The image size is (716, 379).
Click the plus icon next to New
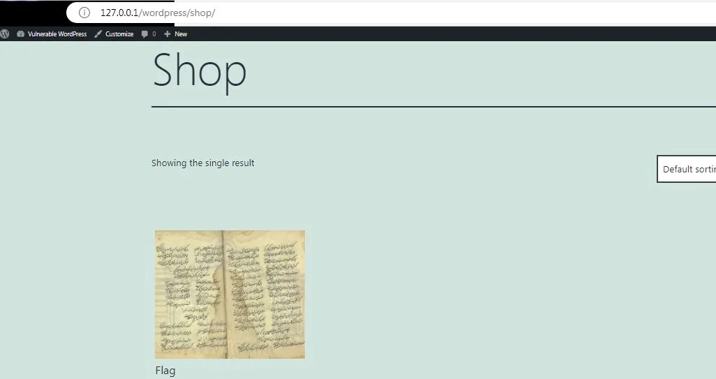click(x=167, y=34)
